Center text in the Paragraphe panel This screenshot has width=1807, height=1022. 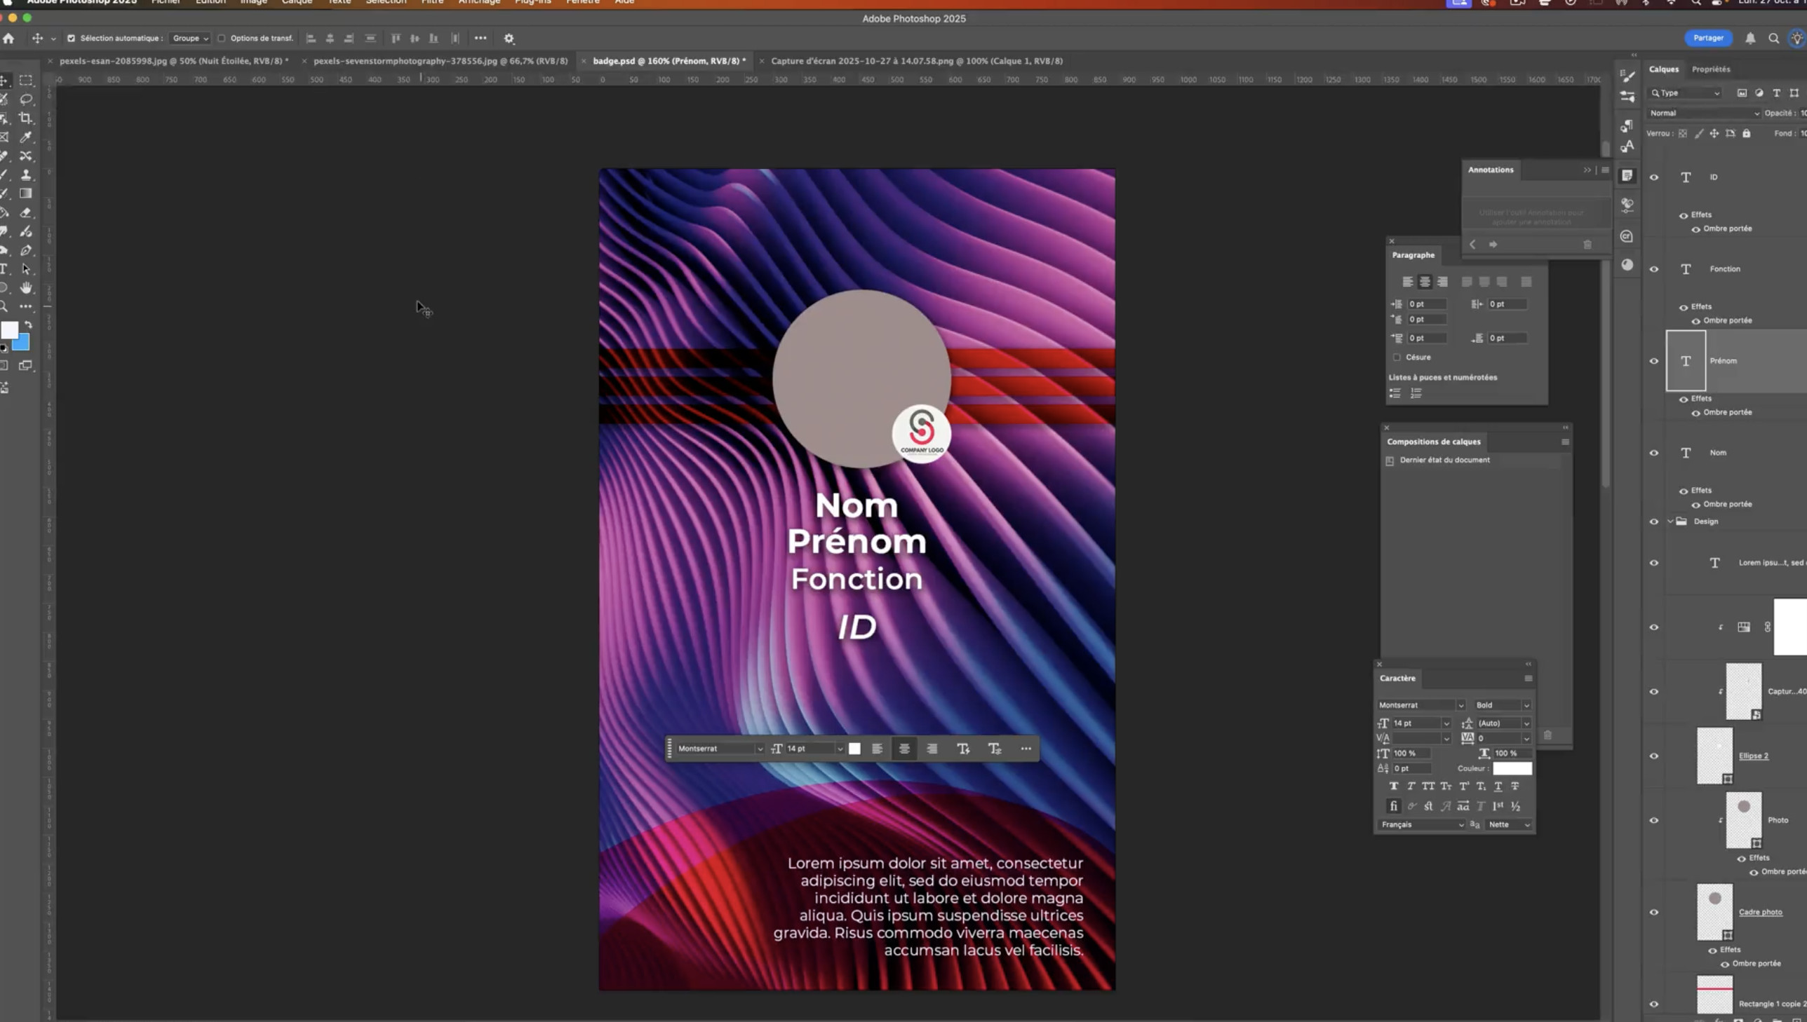(x=1425, y=282)
